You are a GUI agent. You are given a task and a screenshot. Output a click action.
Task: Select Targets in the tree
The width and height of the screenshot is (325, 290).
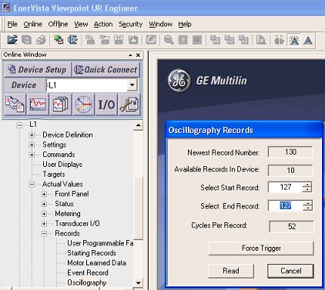[x=54, y=175]
